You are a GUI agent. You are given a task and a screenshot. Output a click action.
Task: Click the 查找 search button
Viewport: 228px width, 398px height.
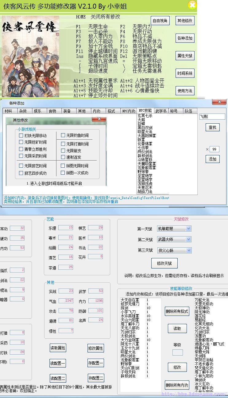pyautogui.click(x=212, y=127)
